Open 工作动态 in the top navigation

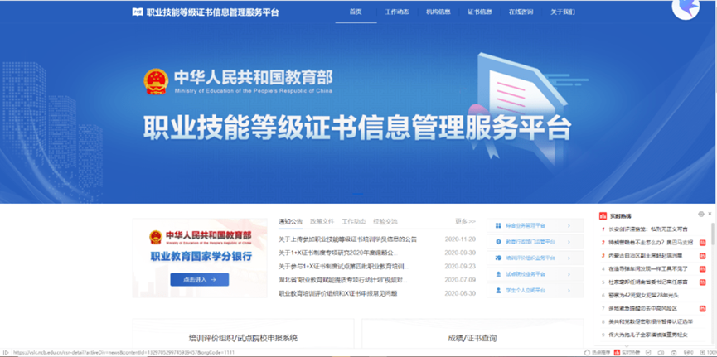point(396,12)
